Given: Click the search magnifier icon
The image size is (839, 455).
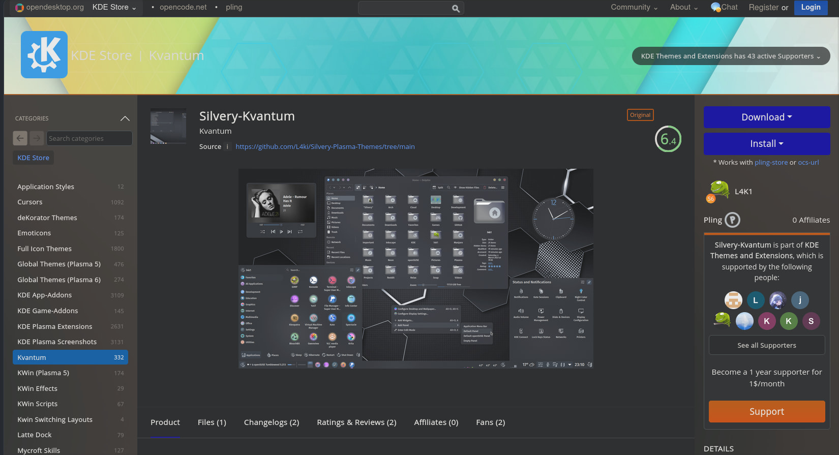Looking at the screenshot, I should 456,8.
